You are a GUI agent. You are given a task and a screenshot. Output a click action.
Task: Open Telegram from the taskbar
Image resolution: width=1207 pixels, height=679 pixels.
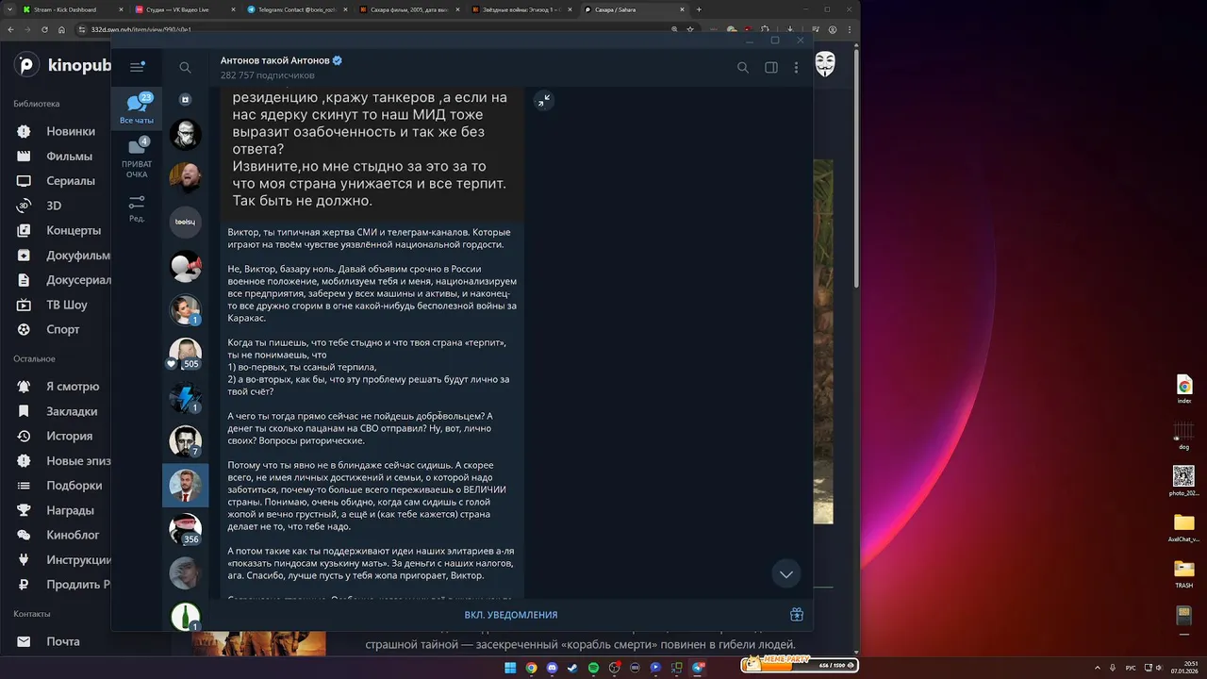click(698, 668)
